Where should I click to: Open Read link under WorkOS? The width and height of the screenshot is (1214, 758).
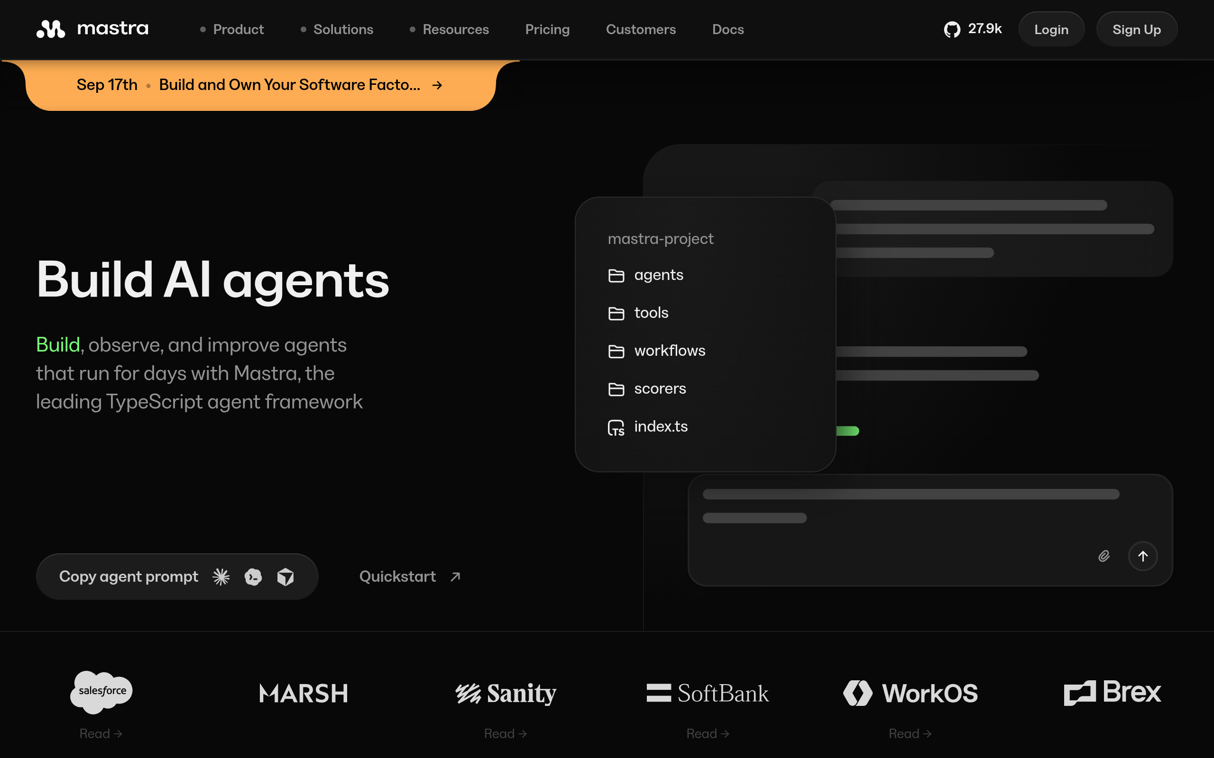[x=910, y=733]
